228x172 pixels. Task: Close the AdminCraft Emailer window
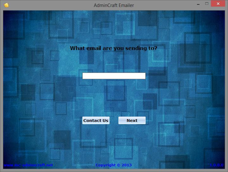(218, 4)
